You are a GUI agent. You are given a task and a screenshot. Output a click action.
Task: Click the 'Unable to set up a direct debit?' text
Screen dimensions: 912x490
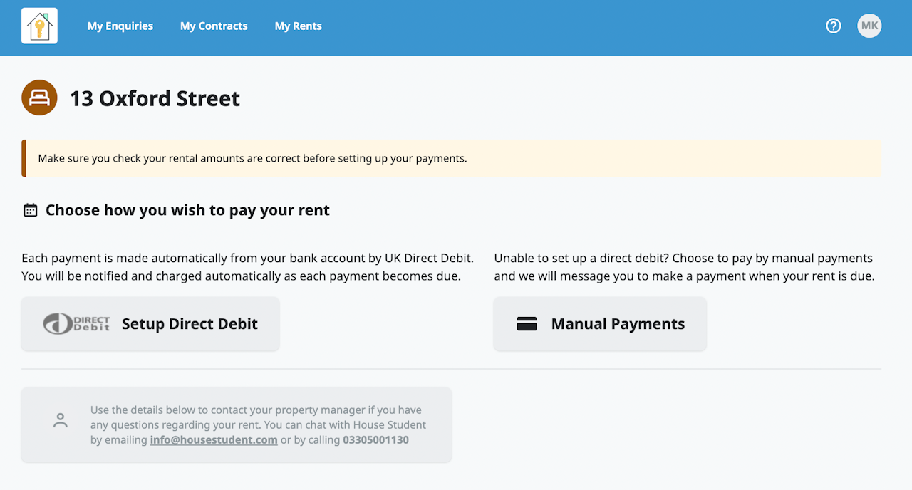[683, 267]
